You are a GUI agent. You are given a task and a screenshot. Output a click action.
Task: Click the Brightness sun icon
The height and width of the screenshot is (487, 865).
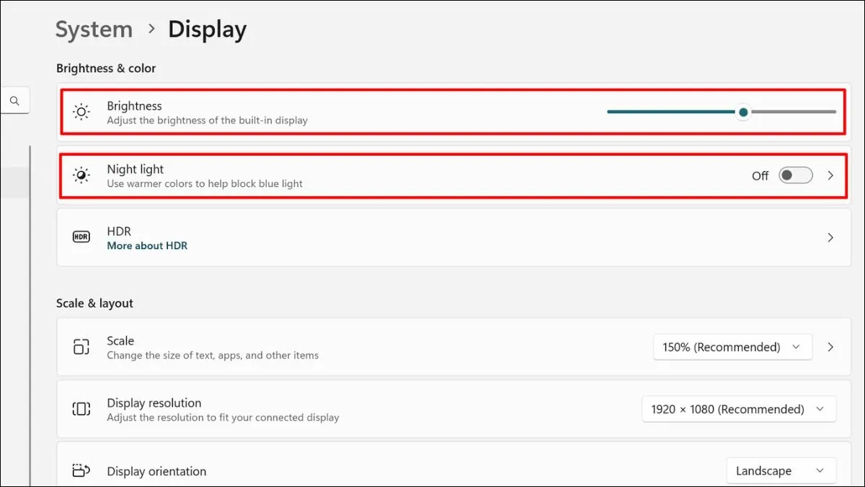[81, 112]
